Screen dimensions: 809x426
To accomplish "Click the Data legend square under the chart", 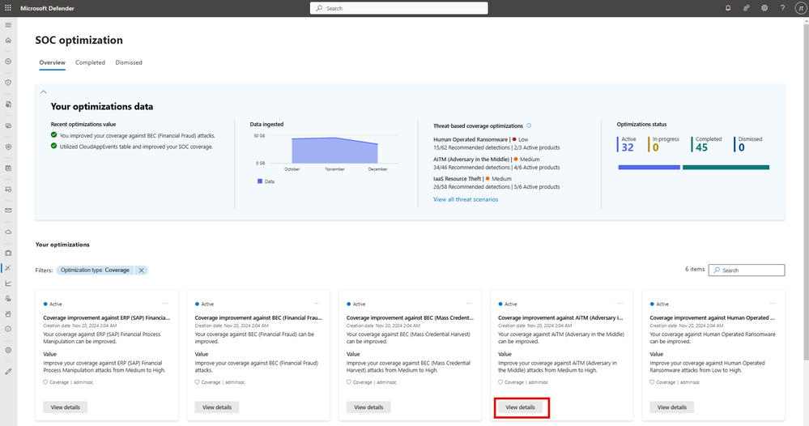I will 259,181.
